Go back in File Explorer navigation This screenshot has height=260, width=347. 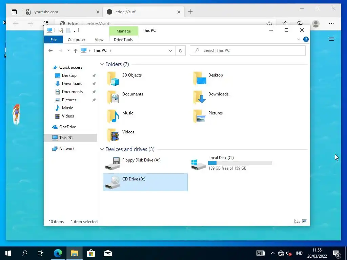[50, 50]
